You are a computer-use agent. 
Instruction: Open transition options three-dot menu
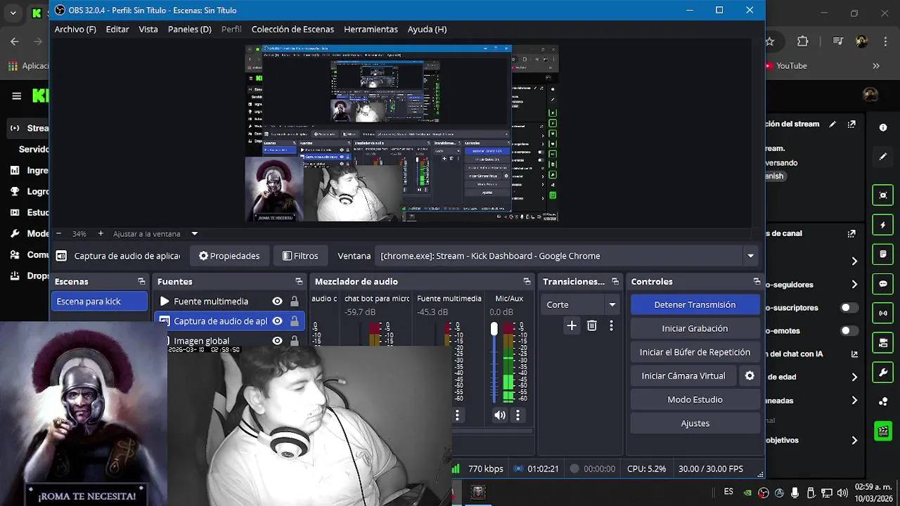(x=612, y=325)
